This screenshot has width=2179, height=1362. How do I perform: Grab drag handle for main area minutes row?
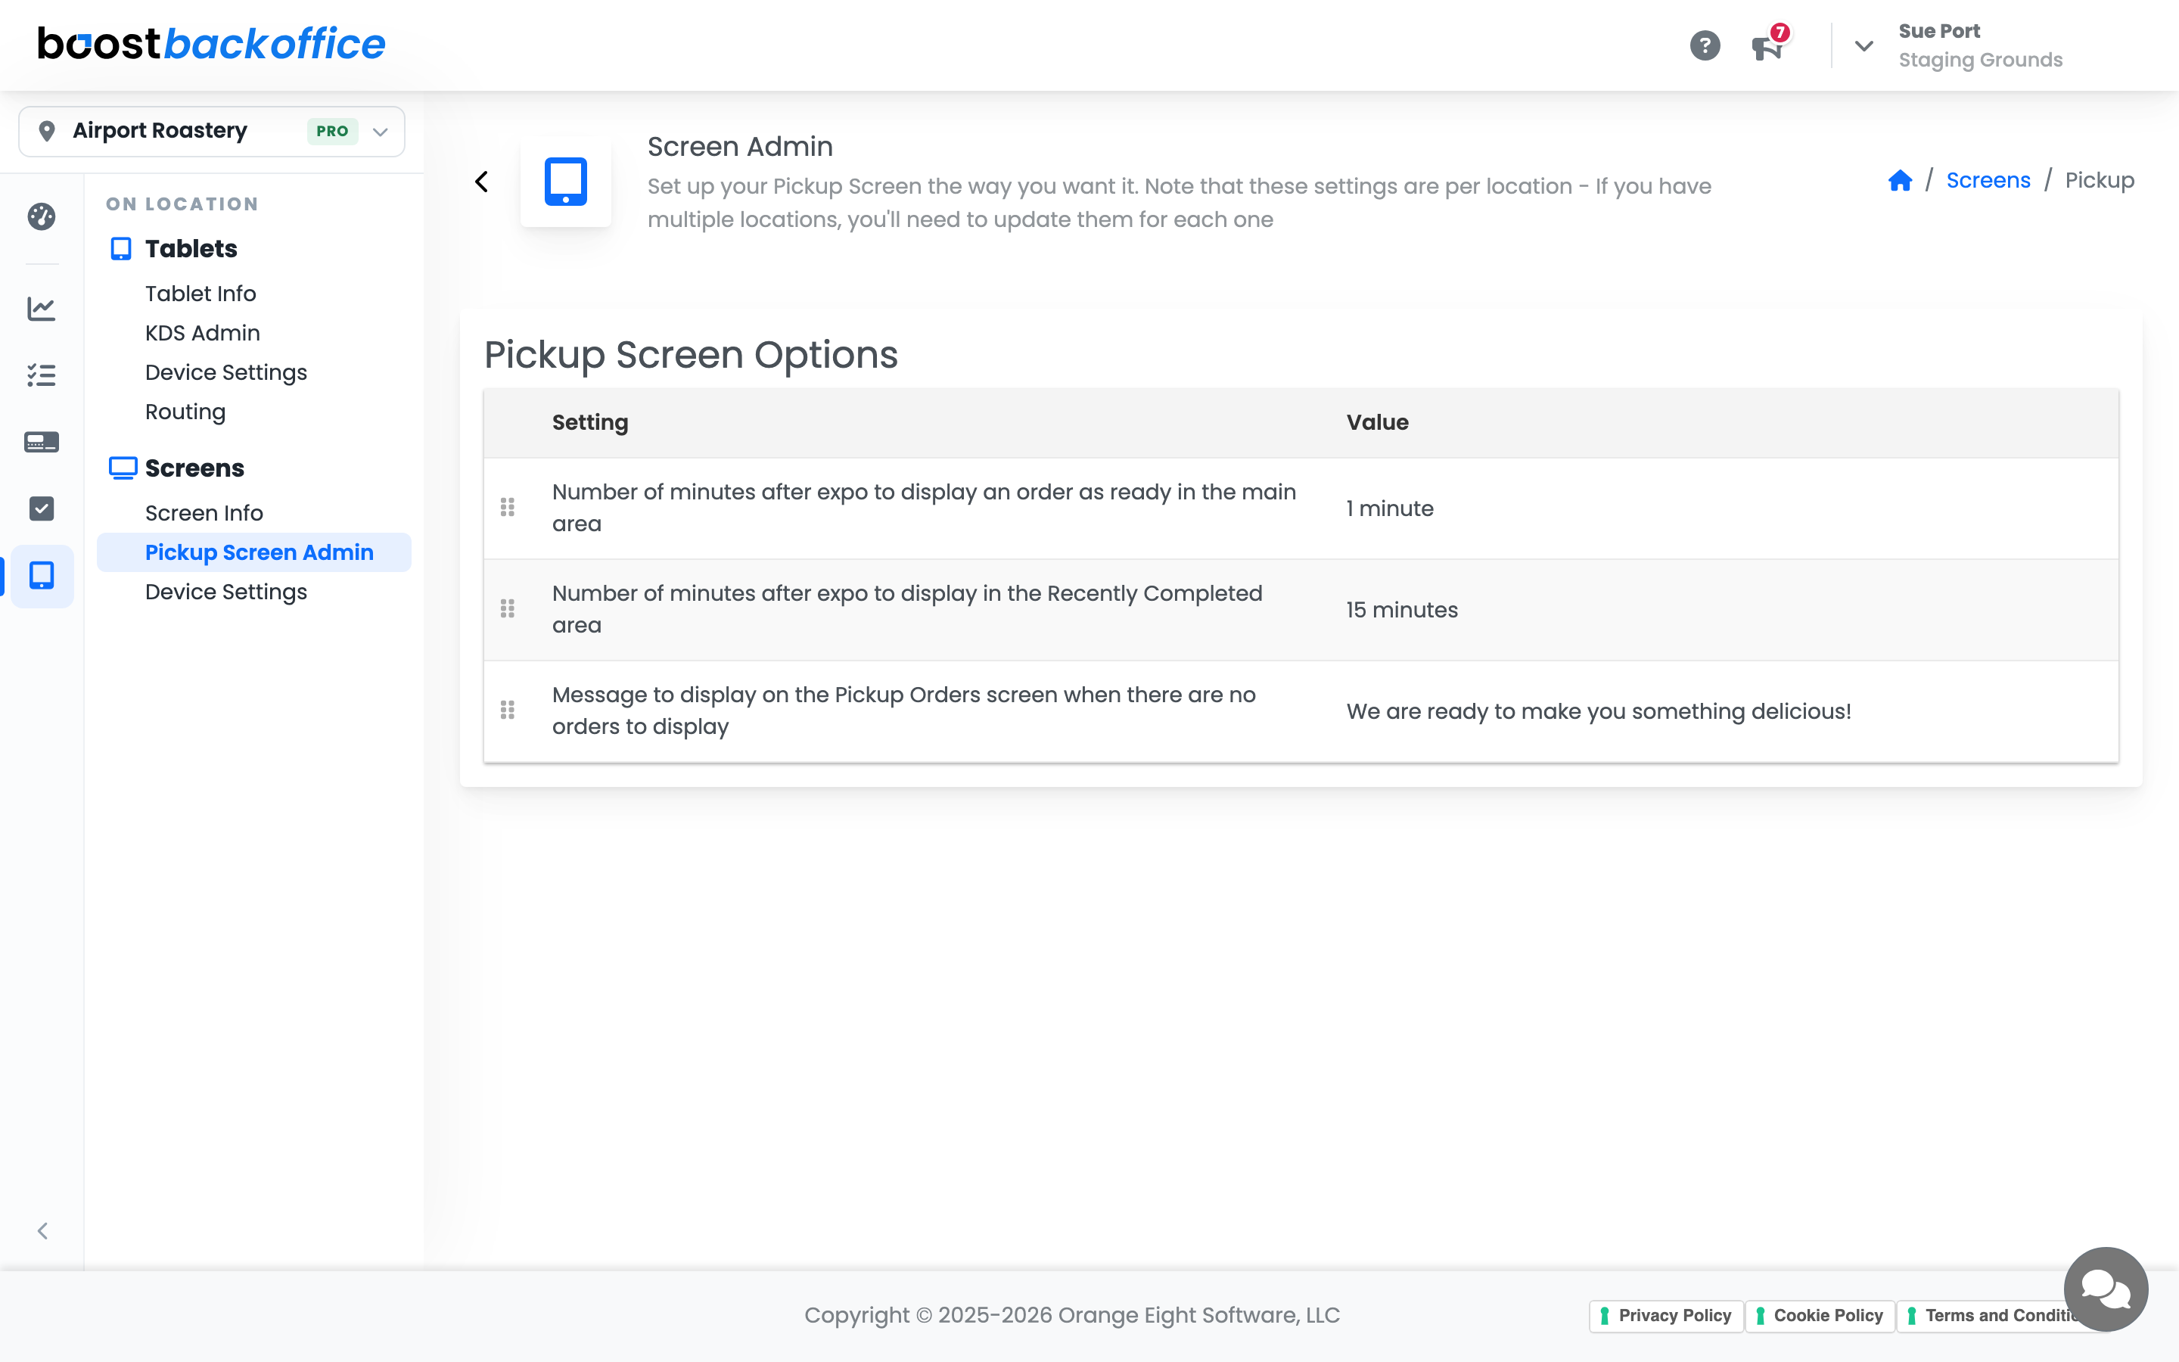(x=508, y=507)
